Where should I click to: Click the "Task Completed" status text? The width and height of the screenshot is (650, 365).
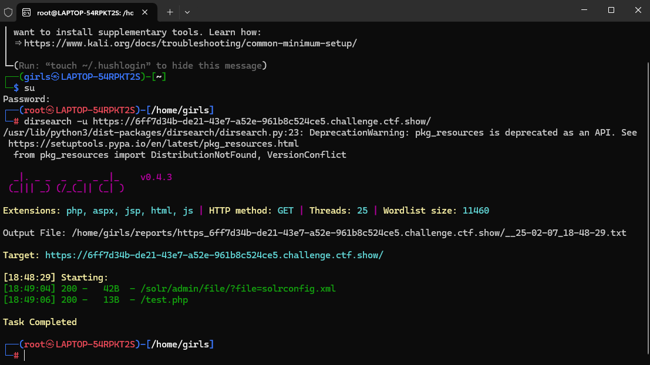[x=40, y=322]
